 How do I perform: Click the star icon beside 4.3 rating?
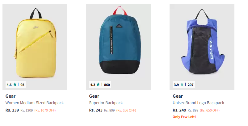98,84
